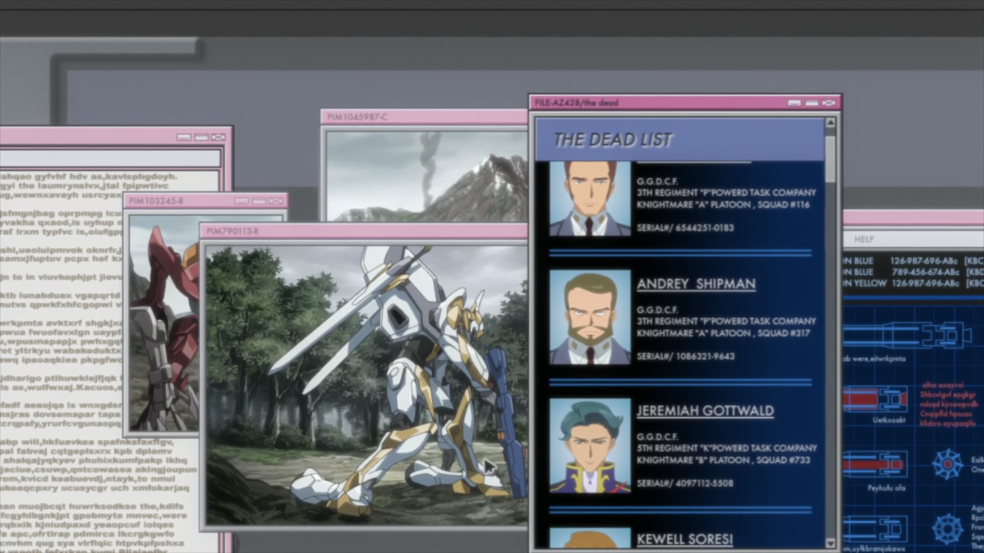This screenshot has width=984, height=553.
Task: Open the JEREMIAH GOTTWALD record link
Action: (705, 411)
